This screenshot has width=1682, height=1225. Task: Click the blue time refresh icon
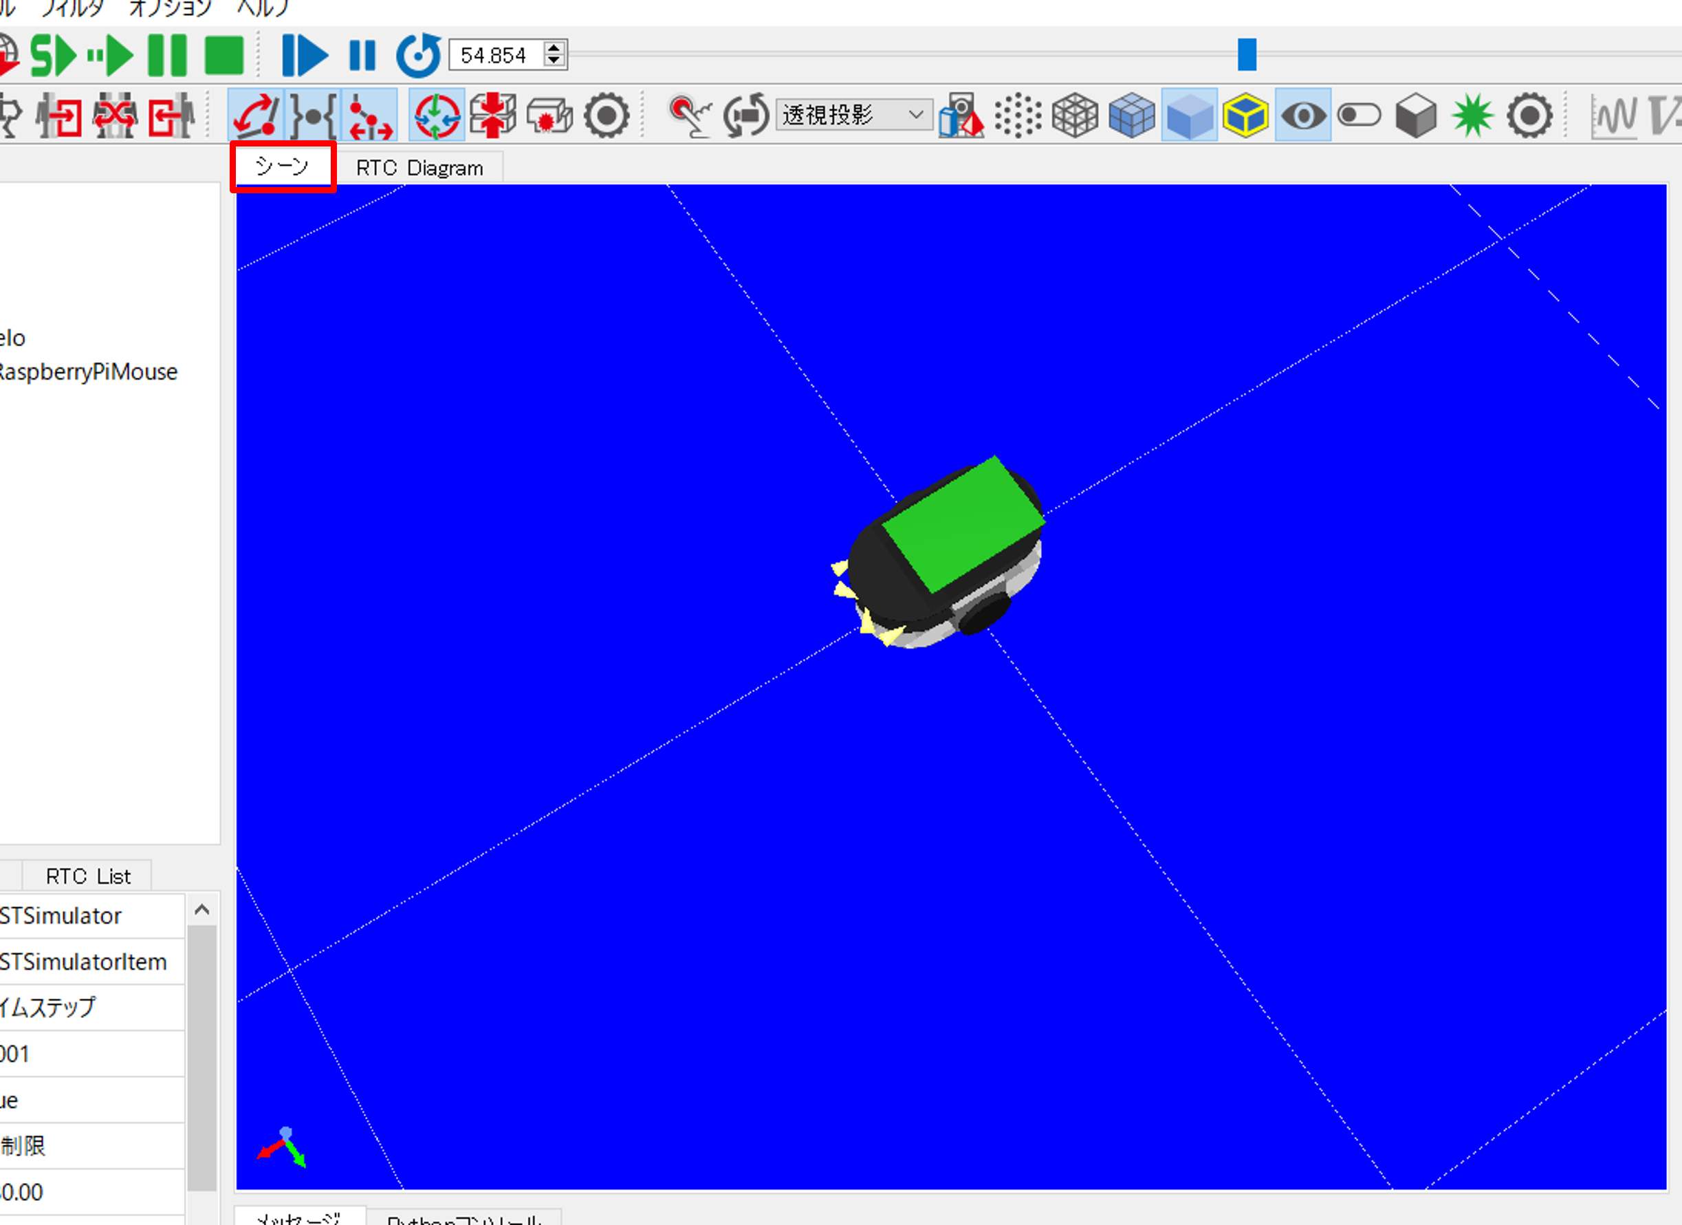click(419, 56)
